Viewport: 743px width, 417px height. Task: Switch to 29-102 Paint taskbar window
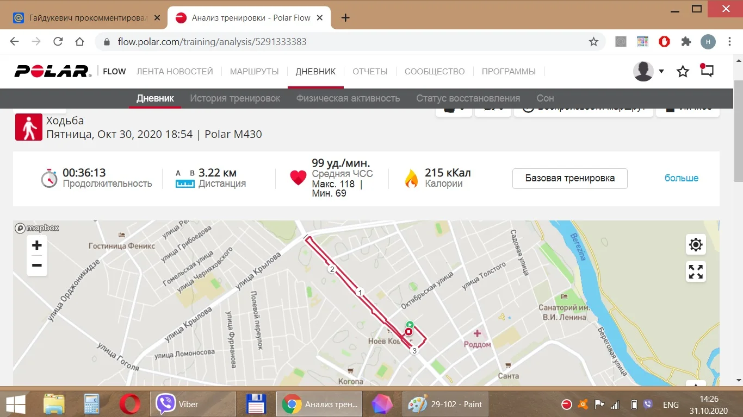(x=445, y=404)
